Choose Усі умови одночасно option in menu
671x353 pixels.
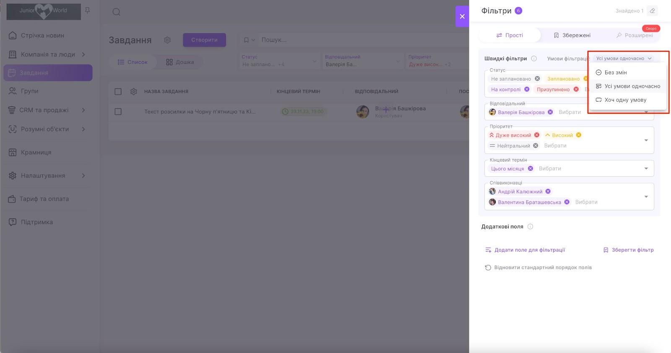(628, 86)
